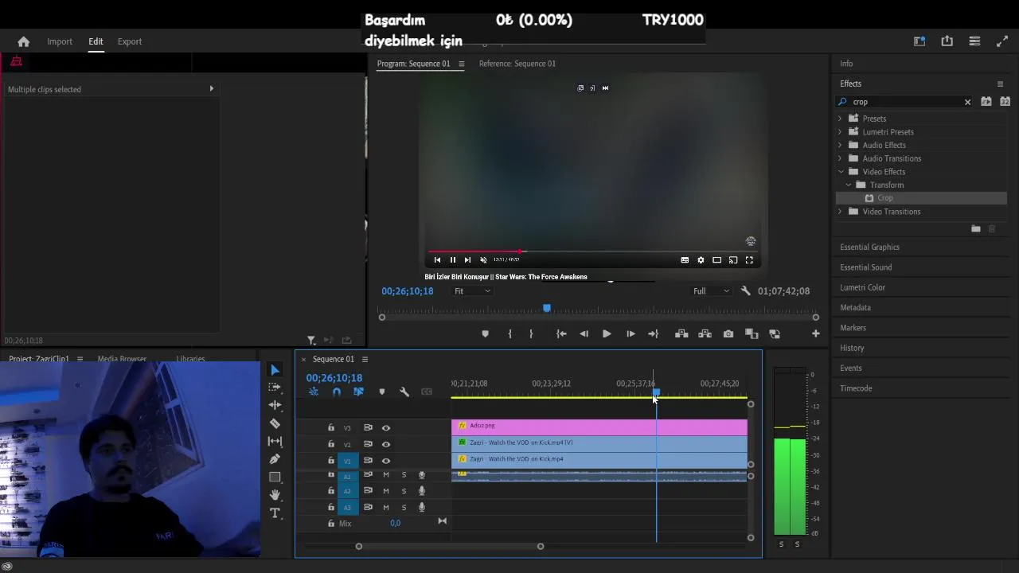Screen dimensions: 1019x573
Task: Open Sequence 01 timeline panel menu
Action: click(365, 360)
